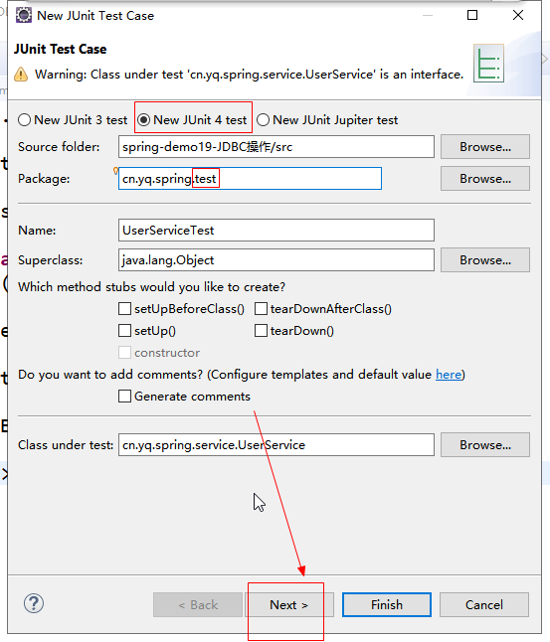Viewport: 550px width, 642px height.
Task: Click Finish to create test case
Action: pos(387,605)
